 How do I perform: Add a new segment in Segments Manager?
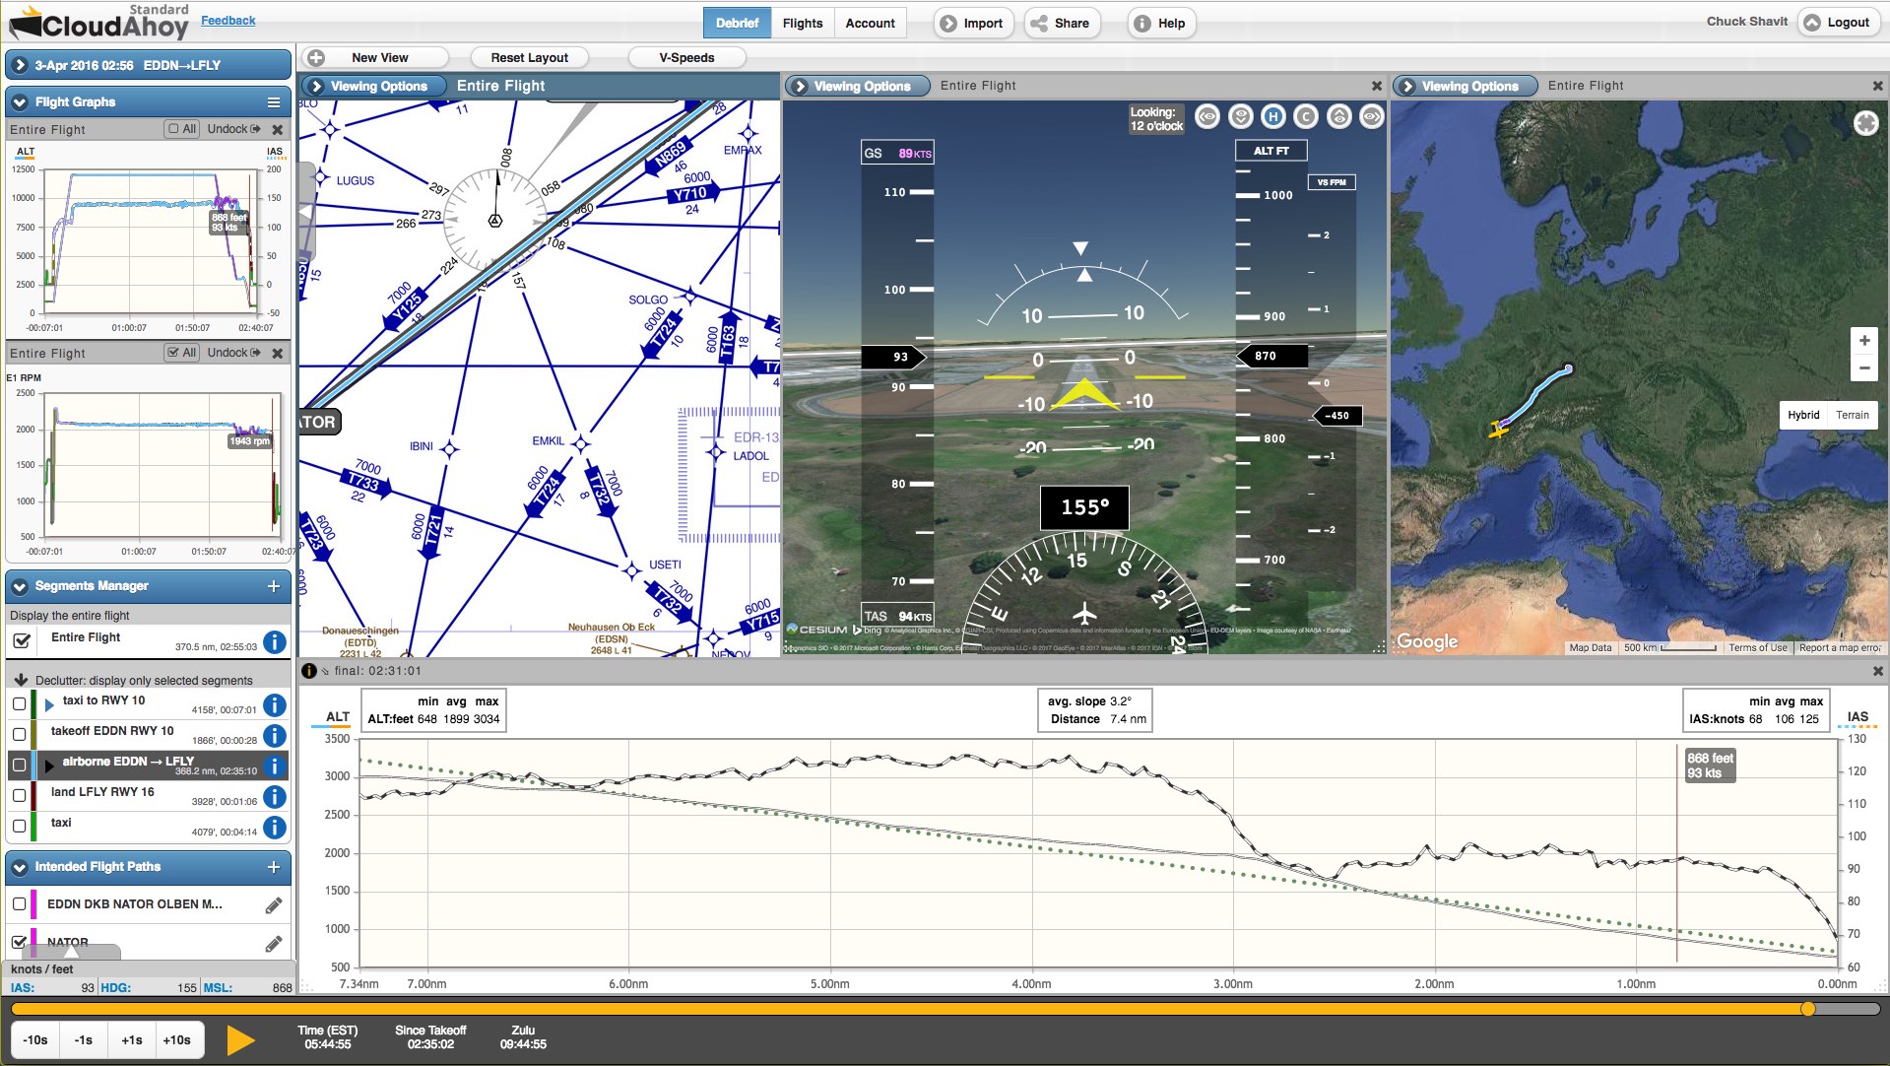(x=274, y=586)
